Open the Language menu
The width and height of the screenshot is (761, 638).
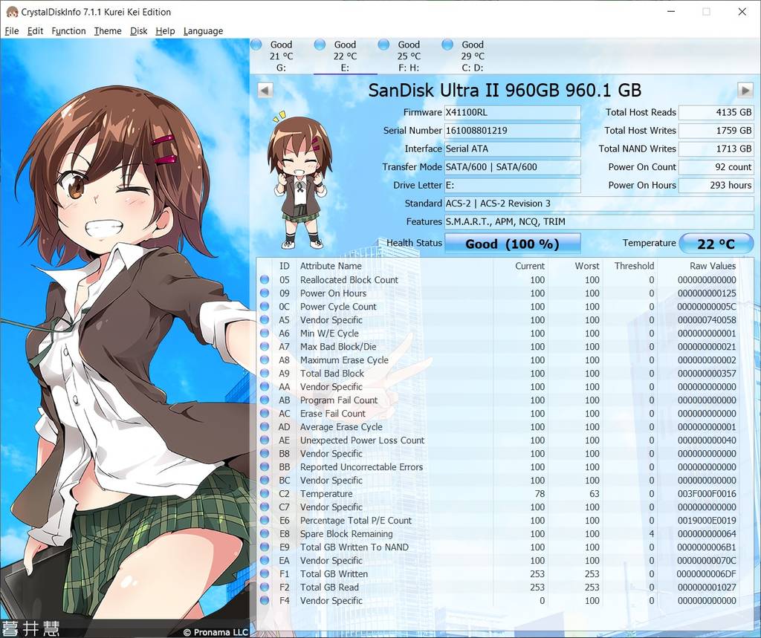tap(204, 31)
